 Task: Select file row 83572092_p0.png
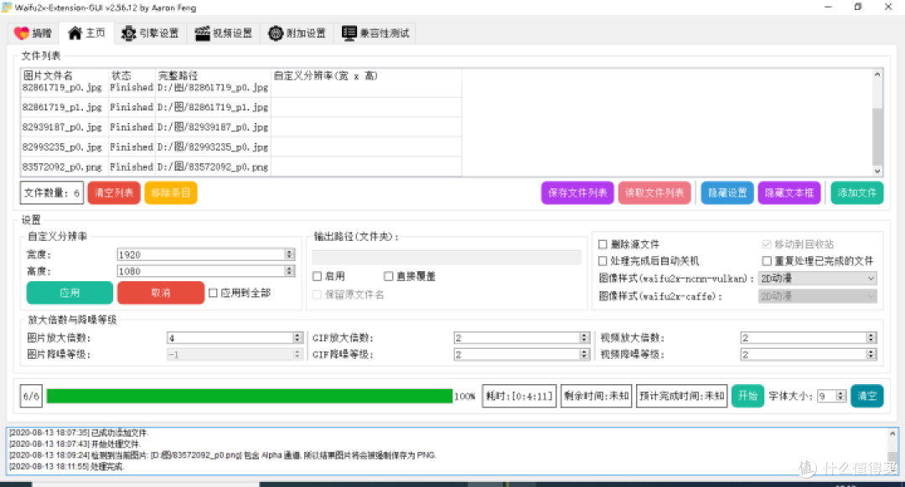pos(241,167)
